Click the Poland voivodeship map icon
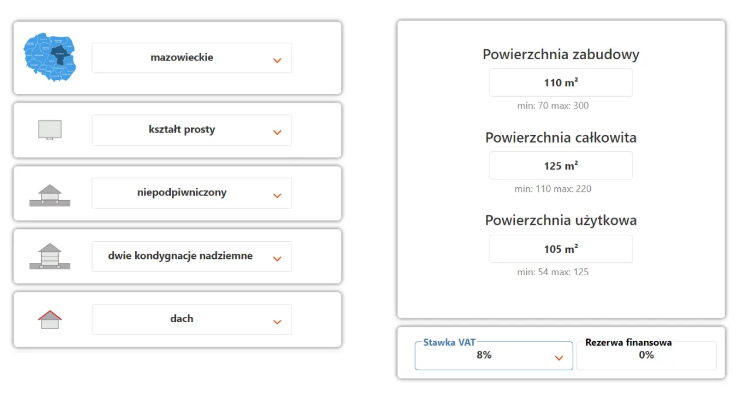The height and width of the screenshot is (399, 751). pyautogui.click(x=50, y=57)
